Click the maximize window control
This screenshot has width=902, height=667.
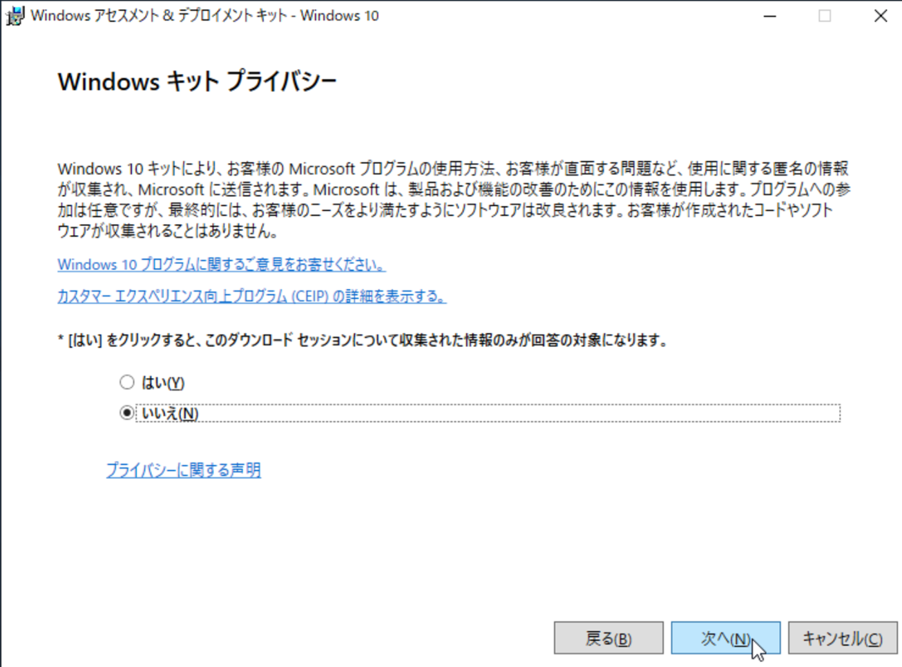[825, 15]
